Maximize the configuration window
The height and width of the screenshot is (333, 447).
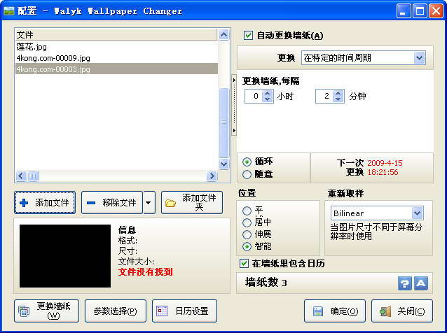(420, 11)
